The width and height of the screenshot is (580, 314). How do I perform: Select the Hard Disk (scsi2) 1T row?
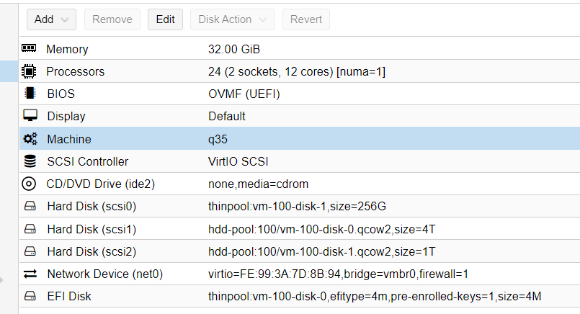pos(300,251)
